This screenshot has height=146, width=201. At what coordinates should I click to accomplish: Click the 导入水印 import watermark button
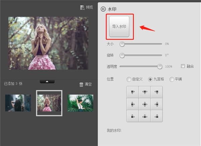coord(119,26)
